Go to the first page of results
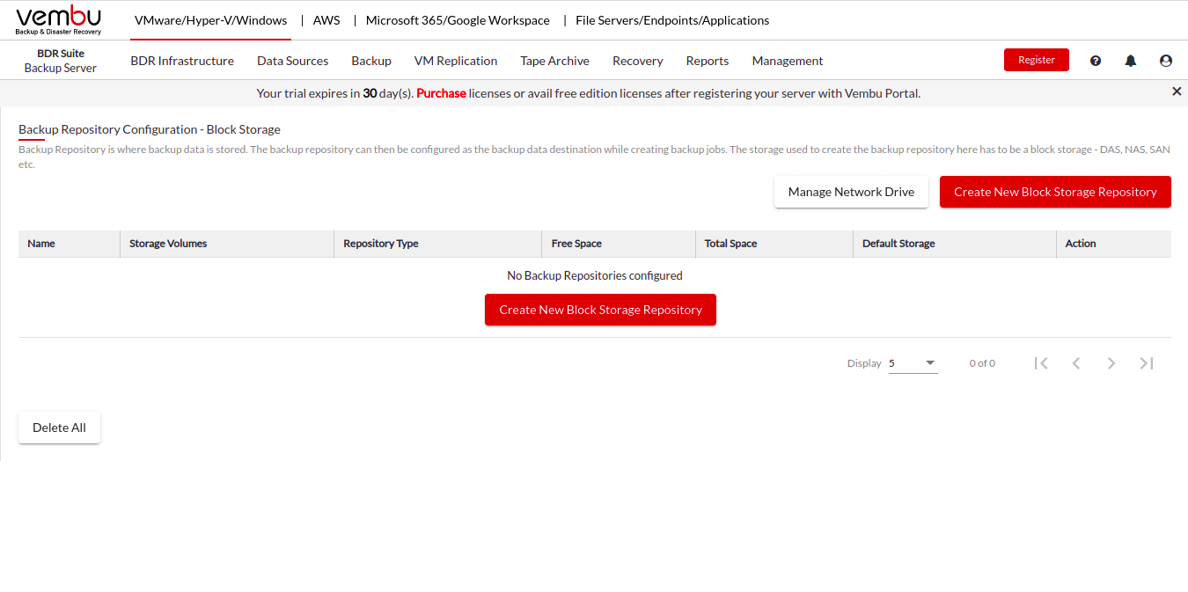Image resolution: width=1188 pixels, height=592 pixels. tap(1041, 363)
